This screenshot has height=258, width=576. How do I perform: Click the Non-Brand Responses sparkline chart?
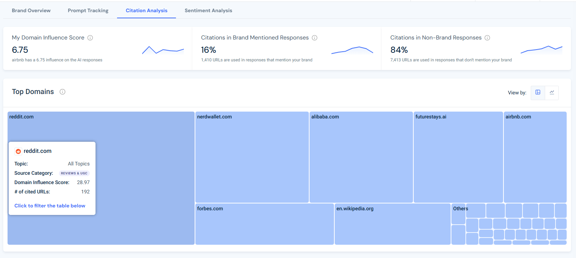coord(542,50)
